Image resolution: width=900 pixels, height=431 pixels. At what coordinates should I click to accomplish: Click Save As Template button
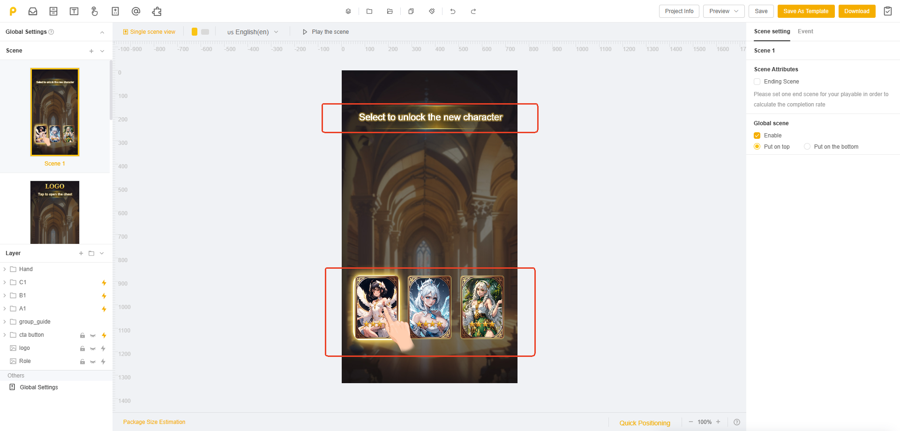click(x=806, y=11)
